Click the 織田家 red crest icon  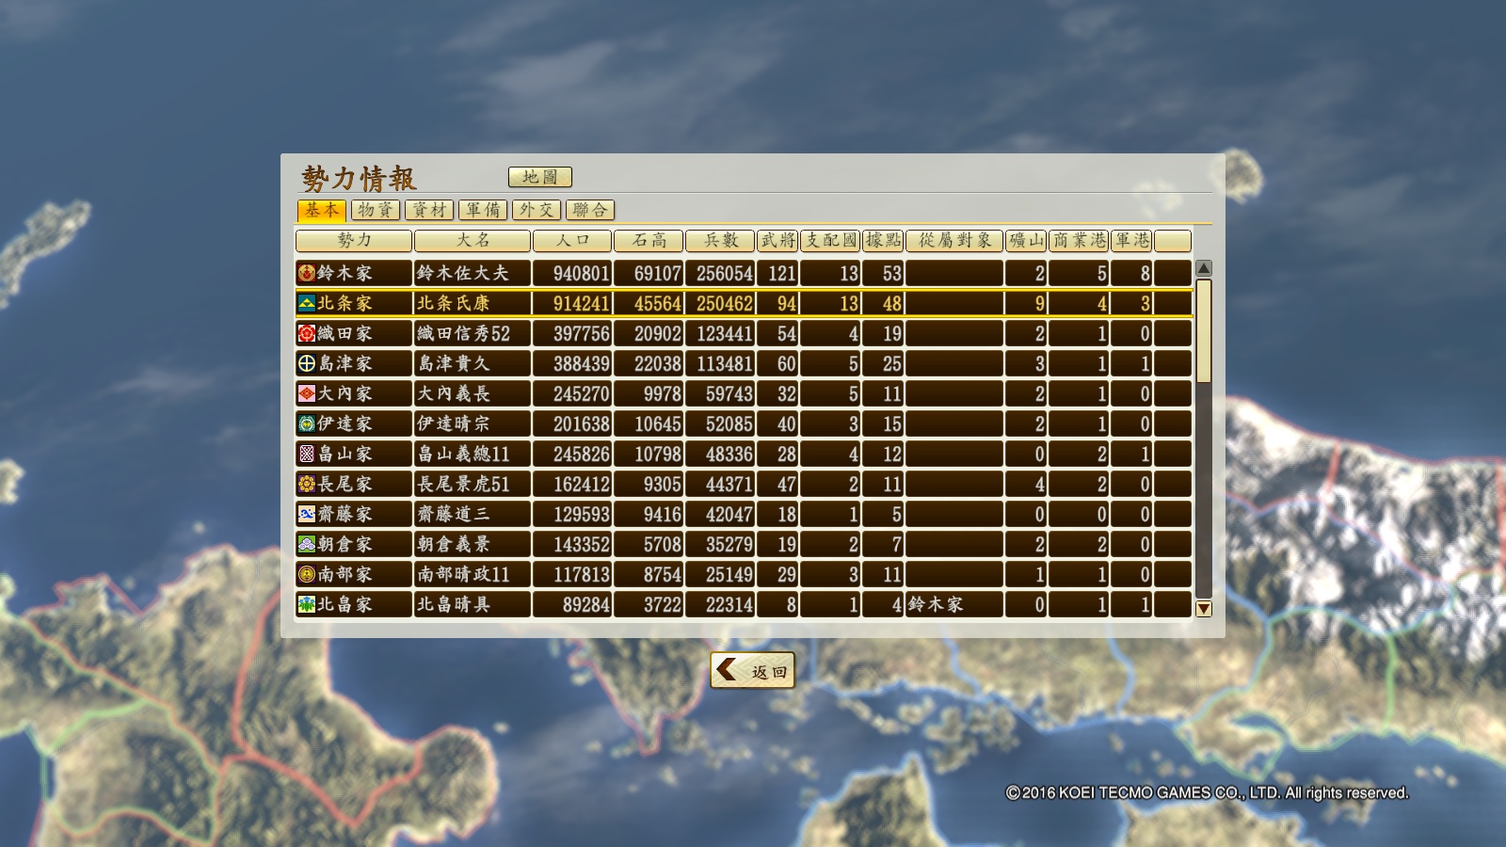click(307, 333)
